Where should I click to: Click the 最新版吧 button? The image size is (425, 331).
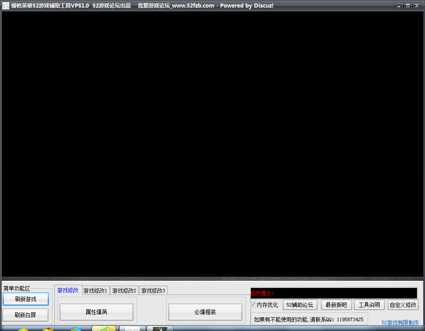coord(337,305)
